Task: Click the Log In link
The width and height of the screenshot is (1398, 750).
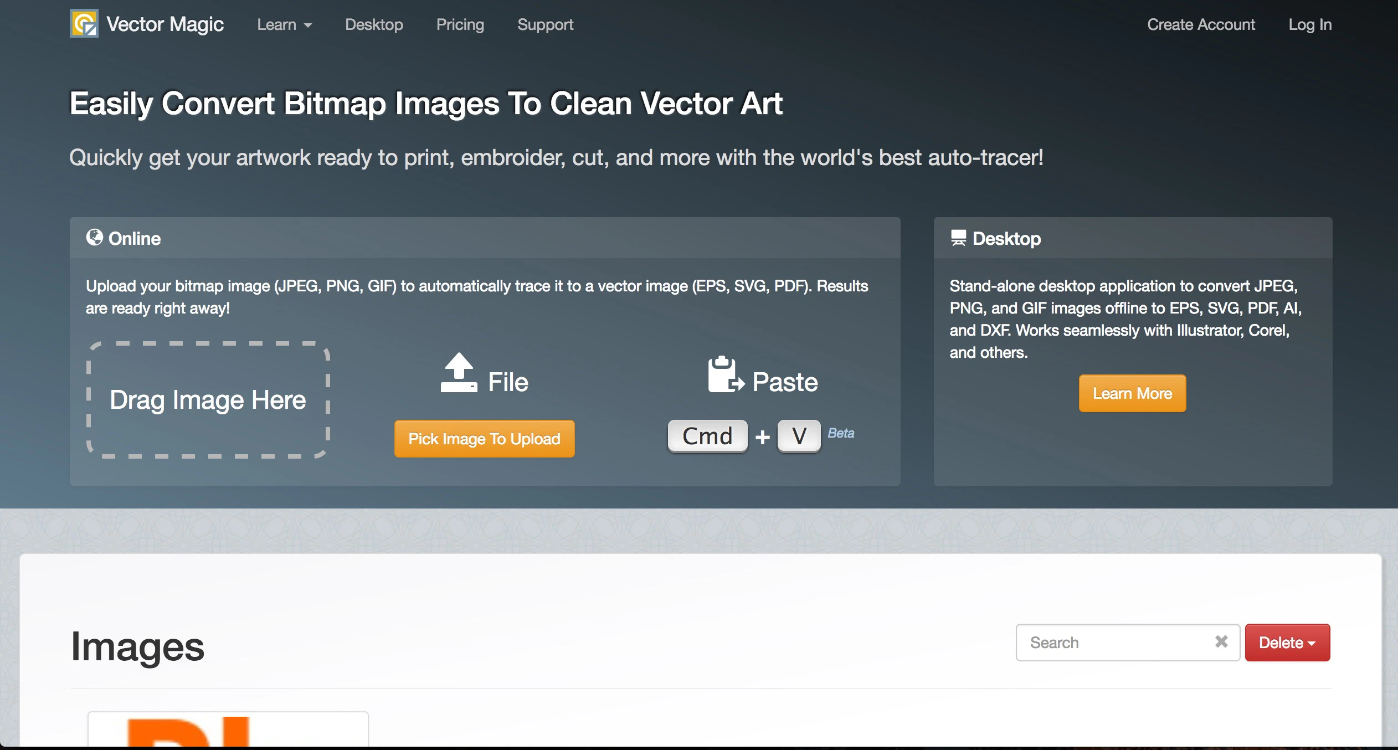Action: (x=1309, y=24)
